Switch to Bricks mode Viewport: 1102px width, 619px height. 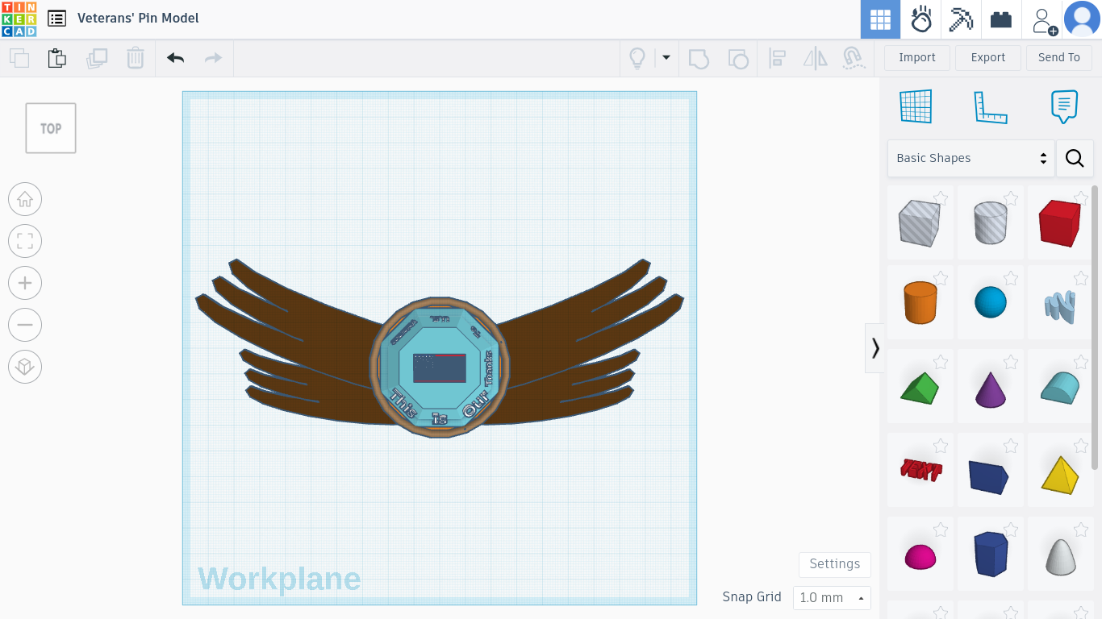(x=1001, y=19)
